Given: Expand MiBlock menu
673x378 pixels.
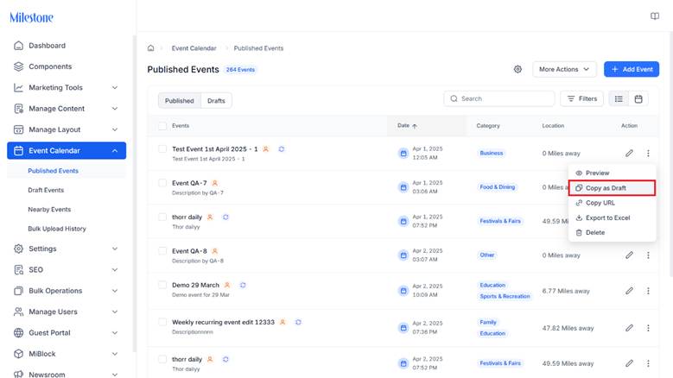Looking at the screenshot, I should (x=67, y=354).
